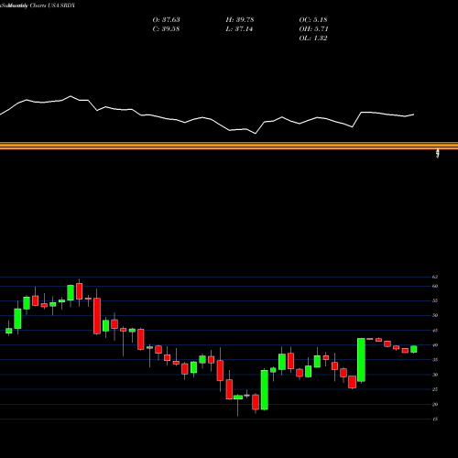458x458 pixels.
Task: Click the close price value C: 39.58
Action: click(x=166, y=29)
